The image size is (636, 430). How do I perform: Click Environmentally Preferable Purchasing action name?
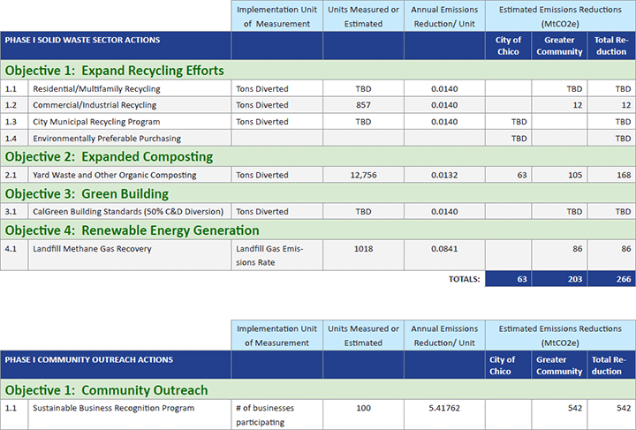[107, 139]
